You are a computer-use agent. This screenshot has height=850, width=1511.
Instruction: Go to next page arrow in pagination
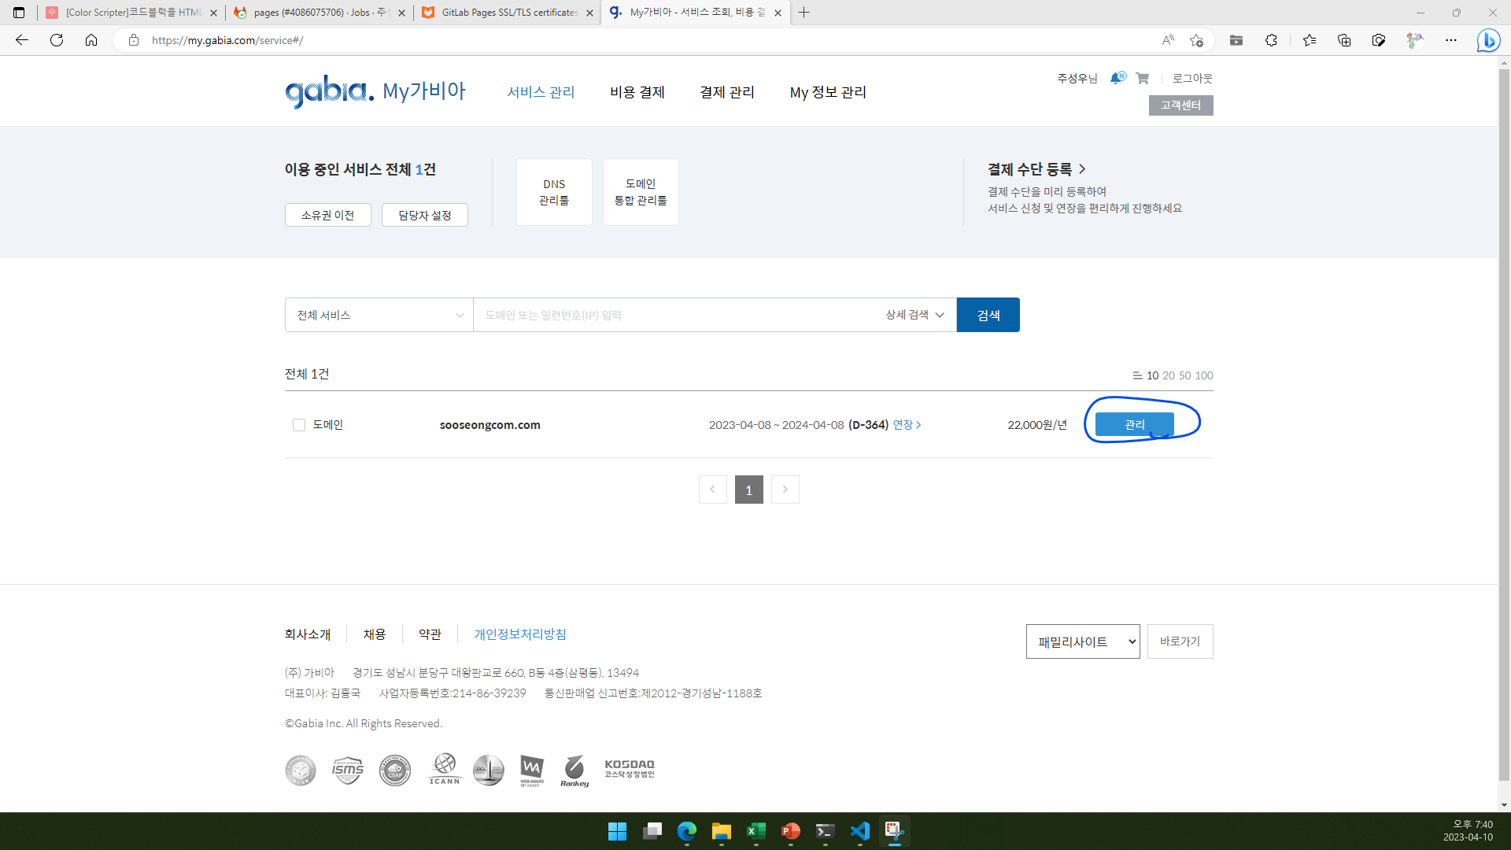tap(785, 490)
